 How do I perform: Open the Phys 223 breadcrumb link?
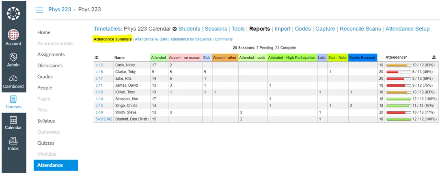(60, 9)
